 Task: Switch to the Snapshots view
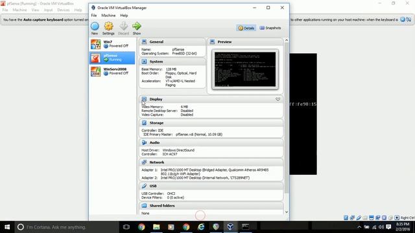pyautogui.click(x=270, y=28)
